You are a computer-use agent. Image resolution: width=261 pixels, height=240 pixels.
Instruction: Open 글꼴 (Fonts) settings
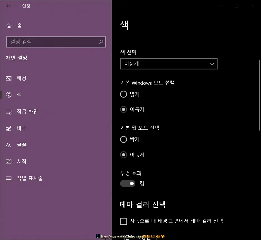(x=8, y=145)
